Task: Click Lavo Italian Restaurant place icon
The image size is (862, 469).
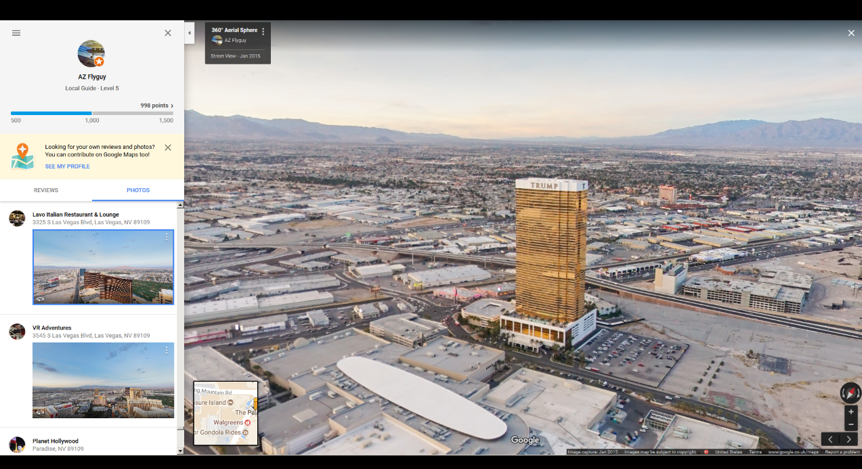Action: (17, 218)
